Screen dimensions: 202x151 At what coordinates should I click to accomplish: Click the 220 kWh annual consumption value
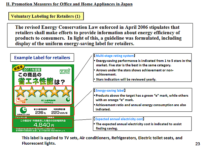(59, 113)
